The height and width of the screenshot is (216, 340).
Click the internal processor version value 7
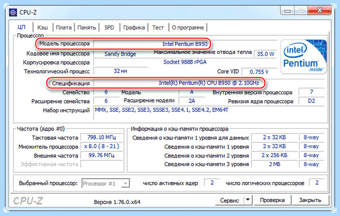pos(311,92)
